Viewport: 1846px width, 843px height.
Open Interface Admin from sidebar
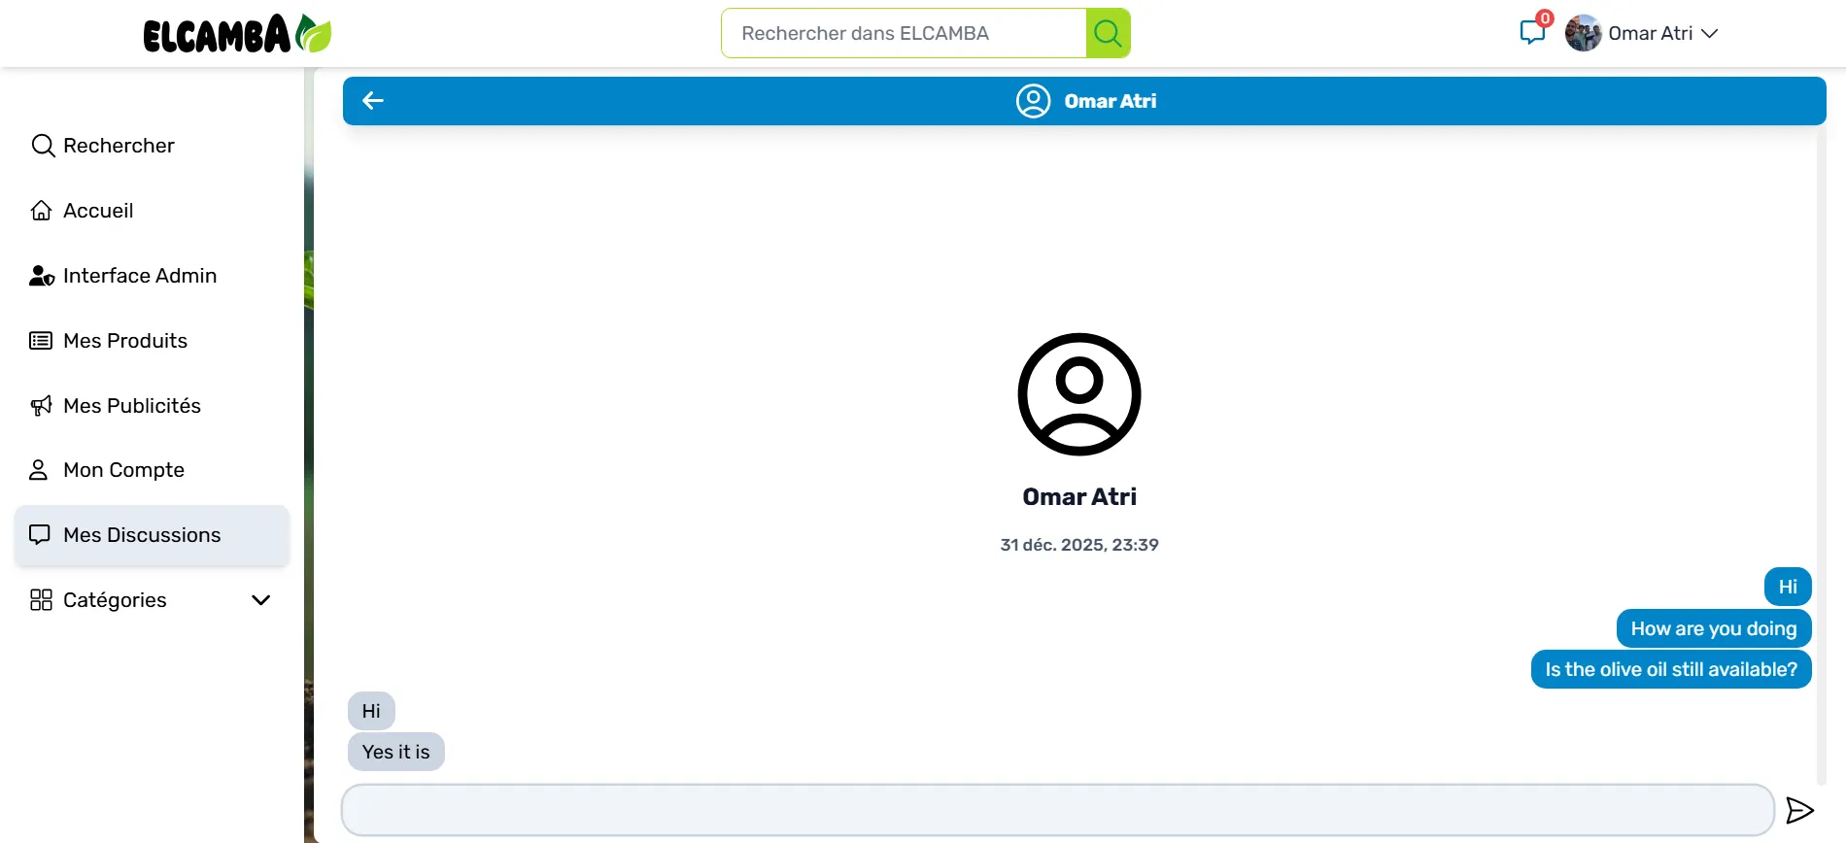pyautogui.click(x=152, y=276)
